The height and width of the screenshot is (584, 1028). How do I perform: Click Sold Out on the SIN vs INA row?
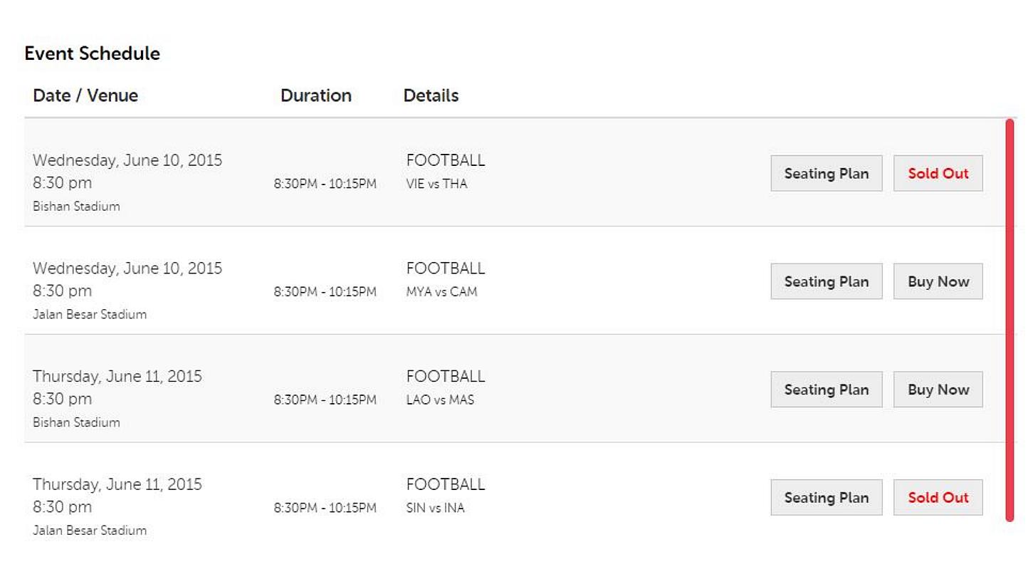938,497
